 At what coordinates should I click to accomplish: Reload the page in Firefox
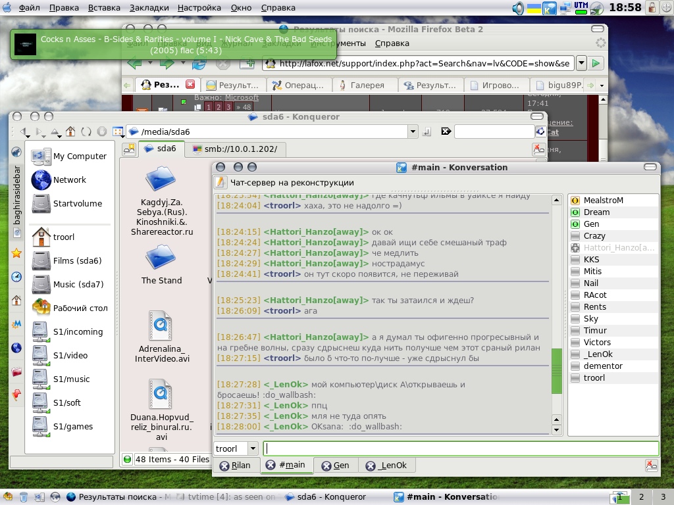point(199,64)
